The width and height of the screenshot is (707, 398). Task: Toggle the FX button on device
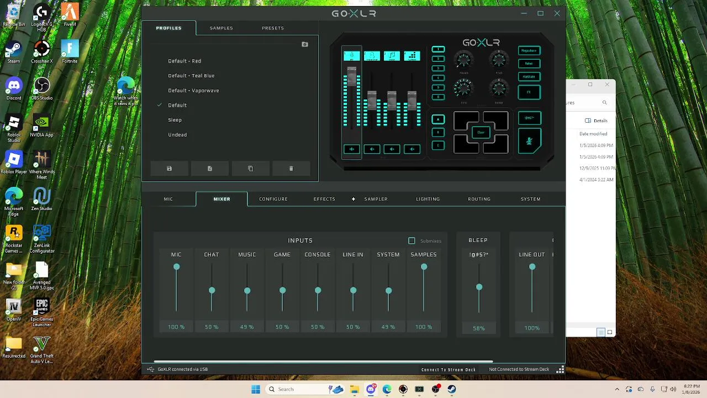point(529,92)
